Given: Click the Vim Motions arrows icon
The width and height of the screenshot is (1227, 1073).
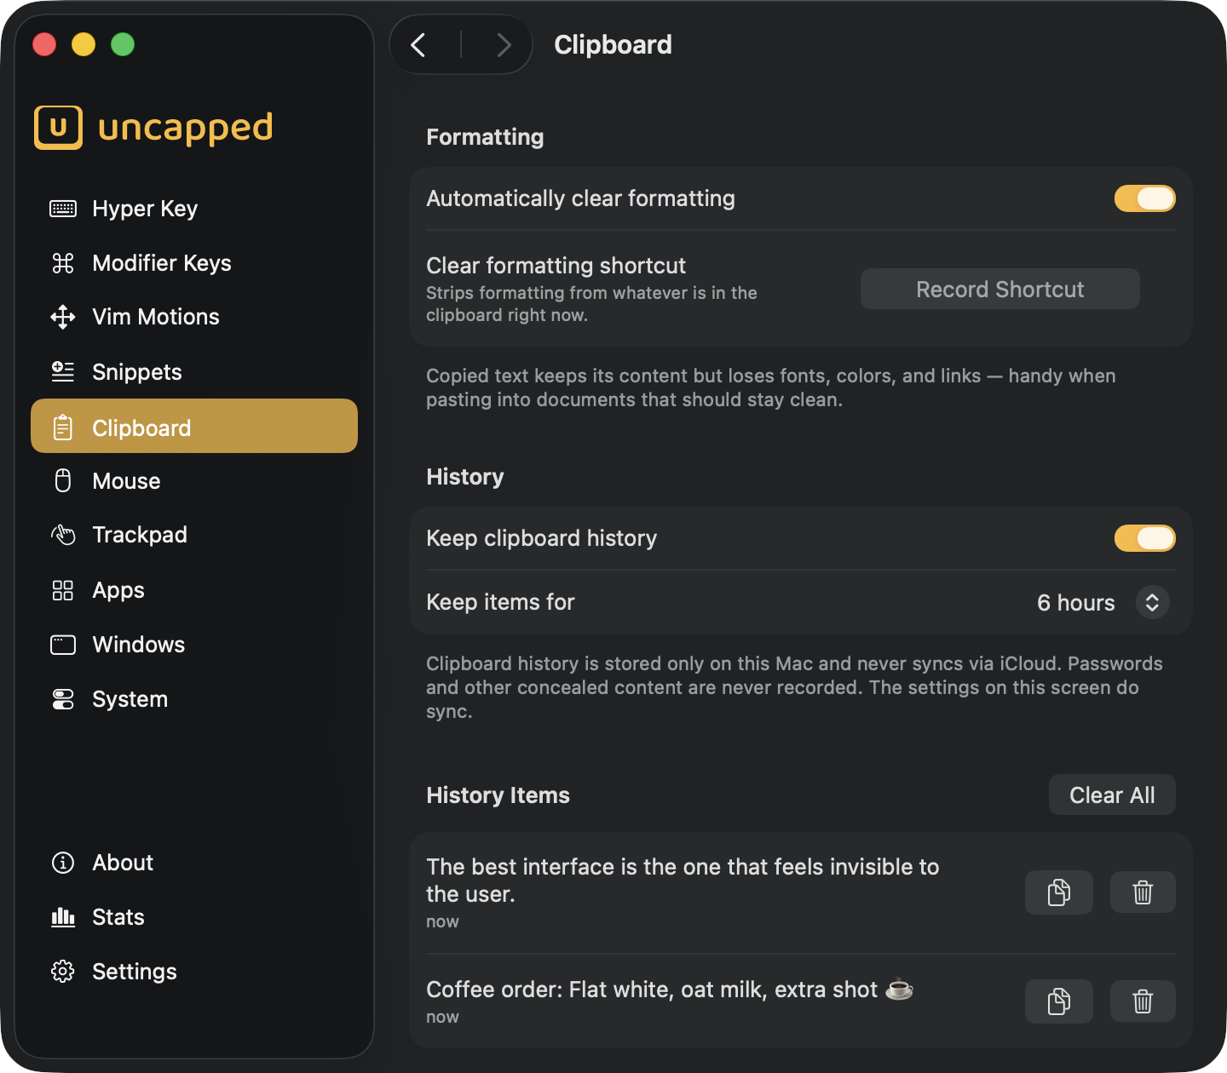Looking at the screenshot, I should point(63,317).
